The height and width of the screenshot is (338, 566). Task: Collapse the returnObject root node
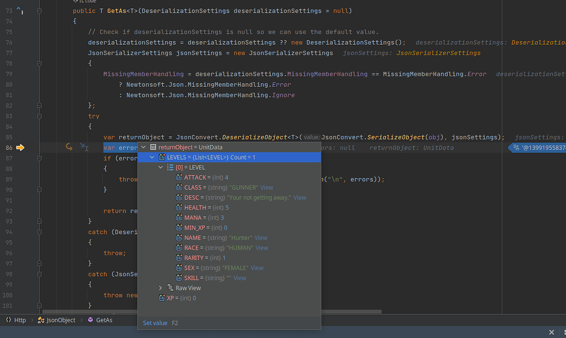[143, 147]
